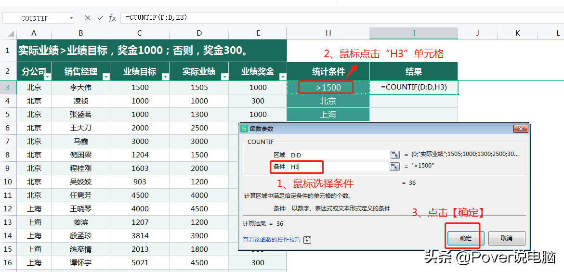Expand the 实际业绩 filter dropdown
564x272 pixels.
[224, 77]
